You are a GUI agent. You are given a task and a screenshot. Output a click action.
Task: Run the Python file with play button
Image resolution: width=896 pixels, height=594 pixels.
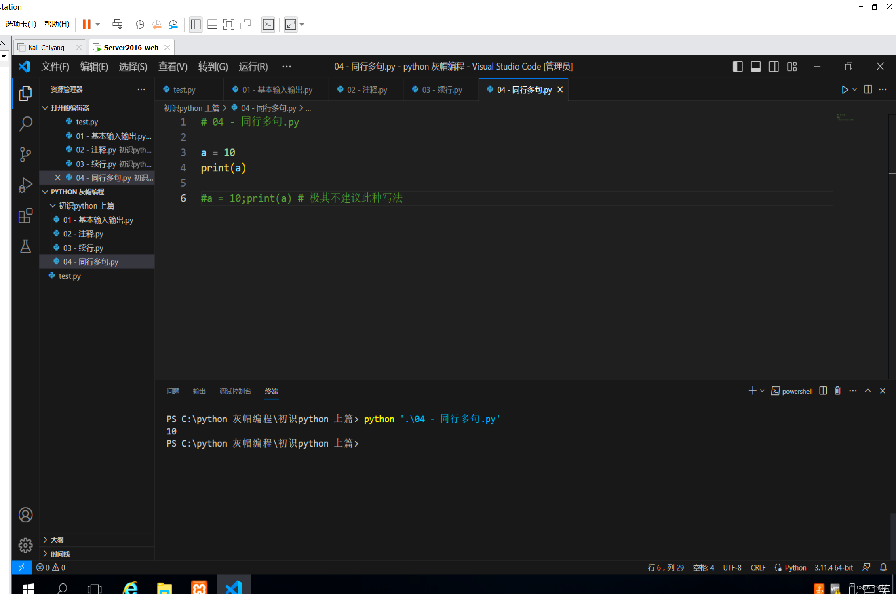(845, 89)
